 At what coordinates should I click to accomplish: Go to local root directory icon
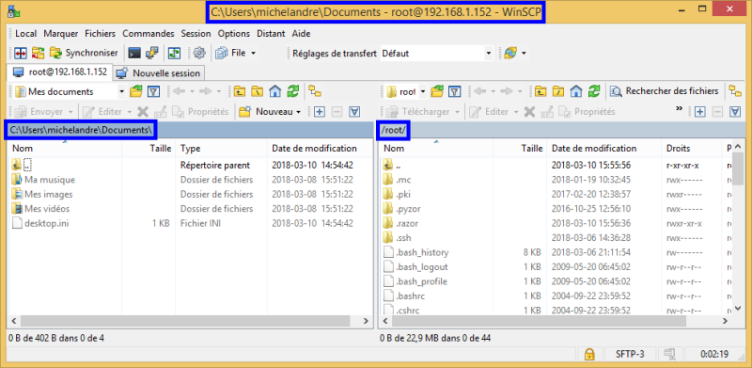[258, 91]
